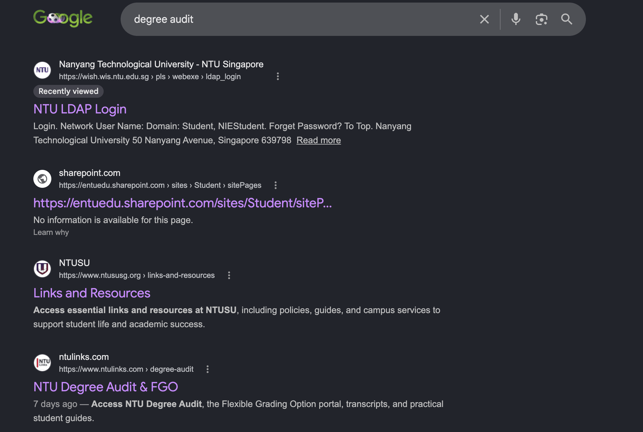Open more options for NTUSU result
This screenshot has width=643, height=432.
pos(229,275)
